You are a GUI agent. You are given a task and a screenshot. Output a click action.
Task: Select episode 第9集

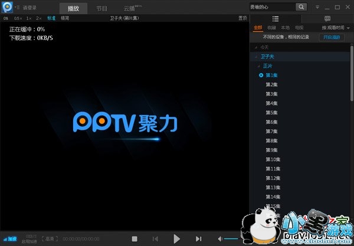point(271,150)
